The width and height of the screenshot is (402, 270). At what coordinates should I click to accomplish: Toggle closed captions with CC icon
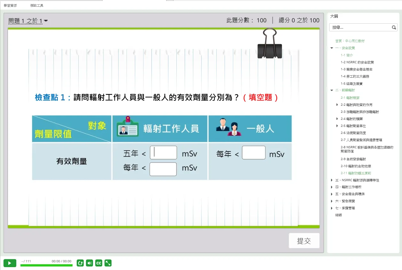(99, 263)
